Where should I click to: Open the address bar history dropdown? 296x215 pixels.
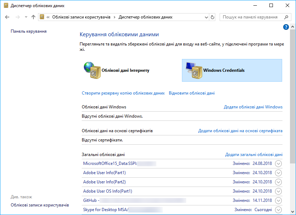pyautogui.click(x=206, y=17)
